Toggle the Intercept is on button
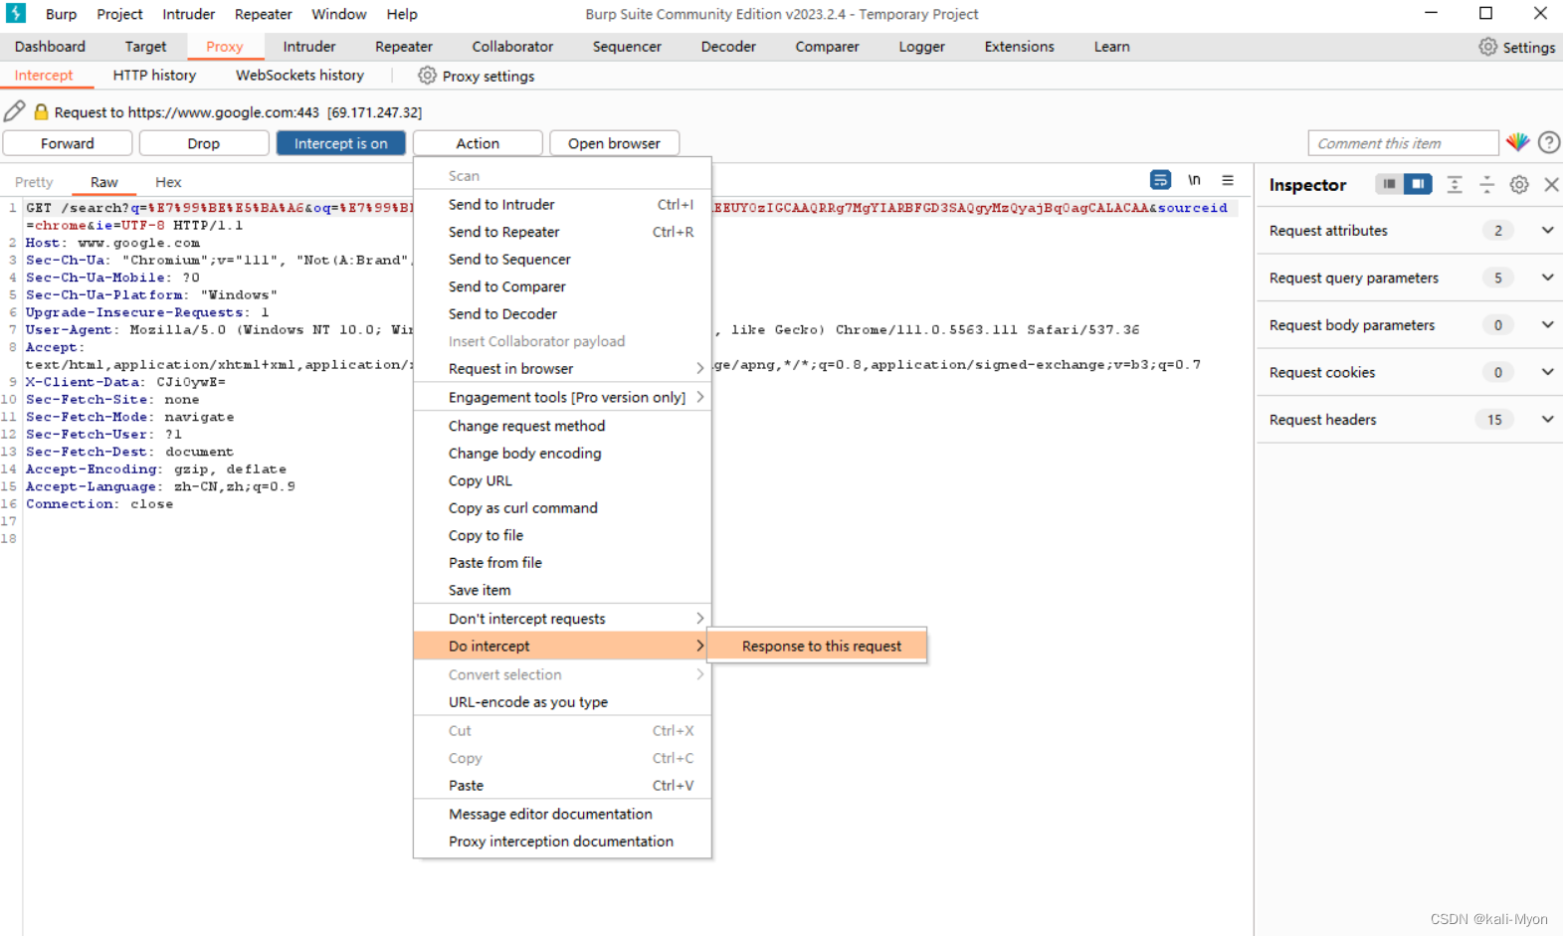 point(340,143)
